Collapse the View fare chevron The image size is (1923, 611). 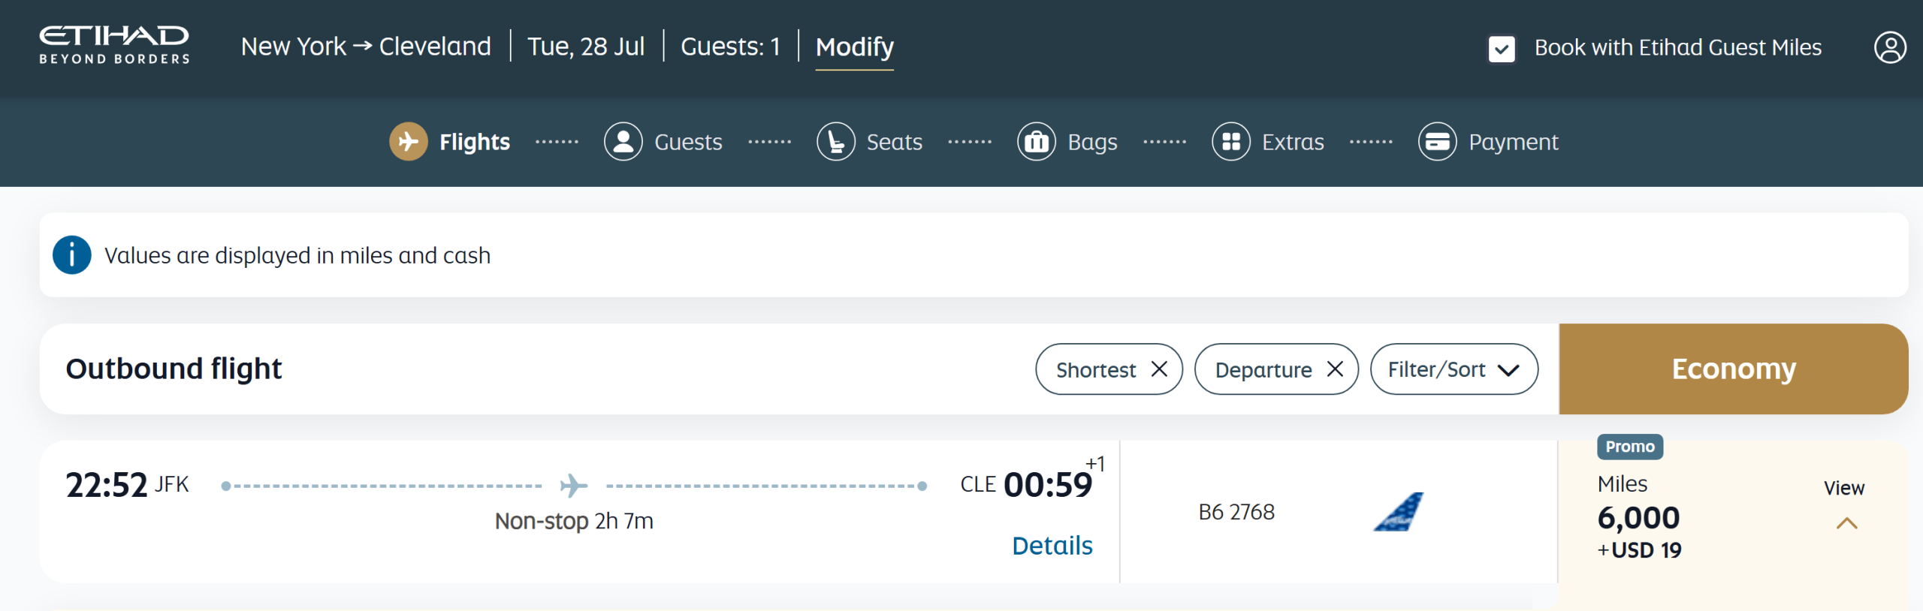coord(1846,523)
